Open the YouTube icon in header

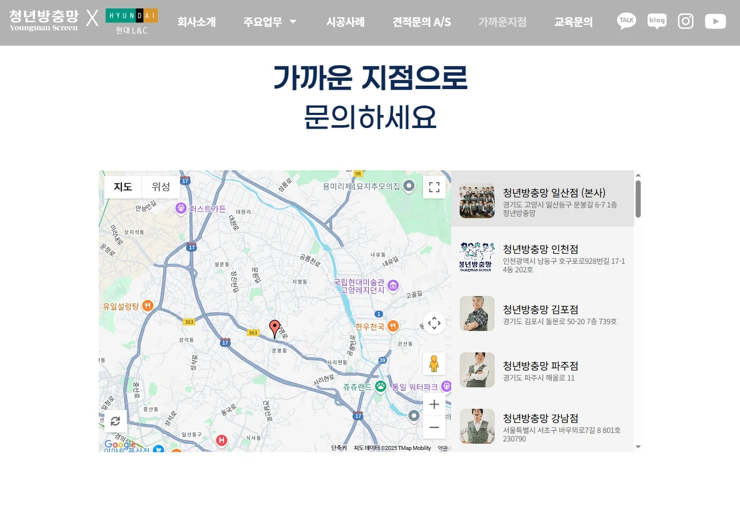point(716,21)
